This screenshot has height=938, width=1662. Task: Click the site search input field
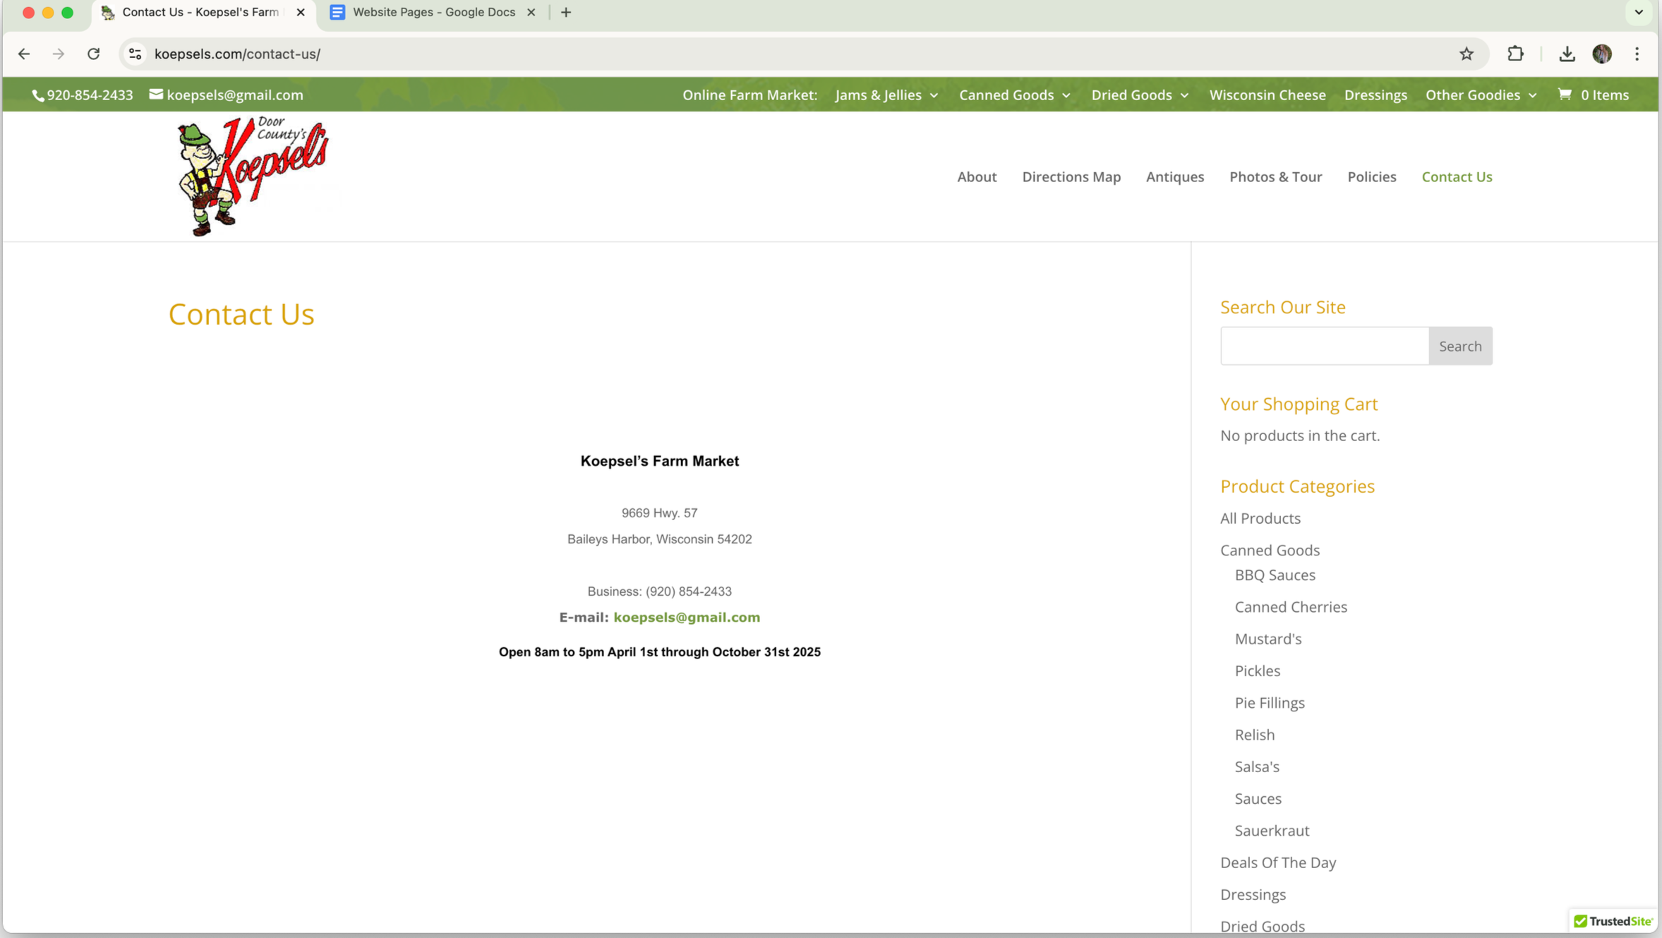(1324, 346)
